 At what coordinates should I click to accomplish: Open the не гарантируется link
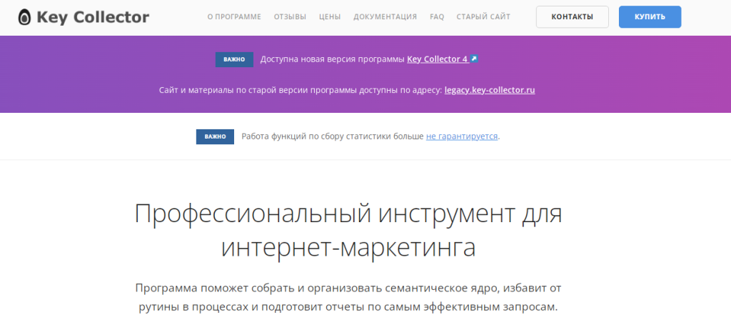click(462, 136)
